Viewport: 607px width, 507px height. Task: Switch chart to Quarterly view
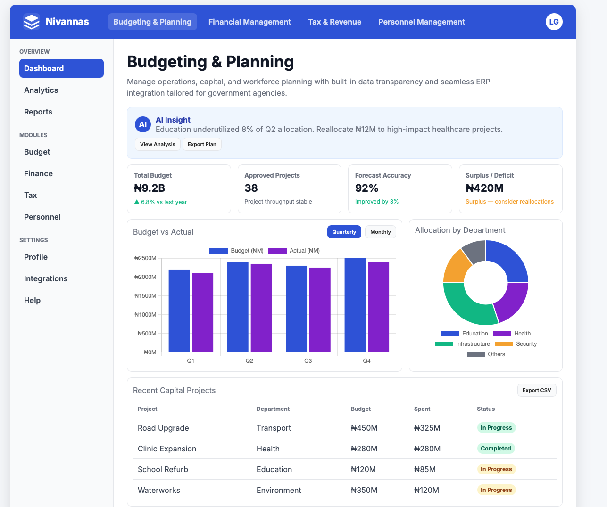(x=344, y=232)
